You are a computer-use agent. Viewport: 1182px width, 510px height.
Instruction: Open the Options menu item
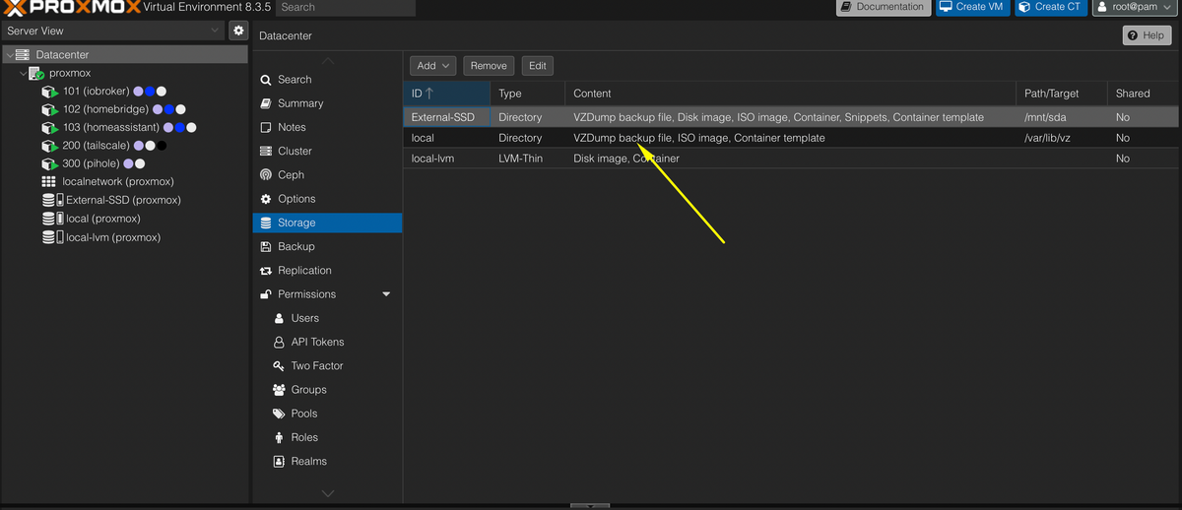tap(327, 199)
